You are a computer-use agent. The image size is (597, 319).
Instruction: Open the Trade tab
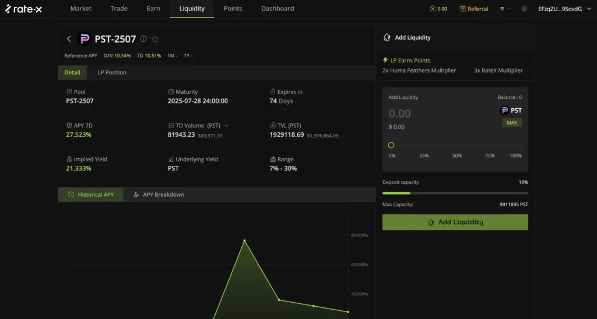click(x=119, y=8)
